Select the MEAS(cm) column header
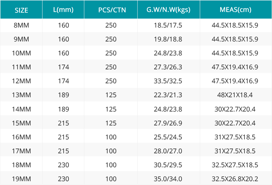 236,9
